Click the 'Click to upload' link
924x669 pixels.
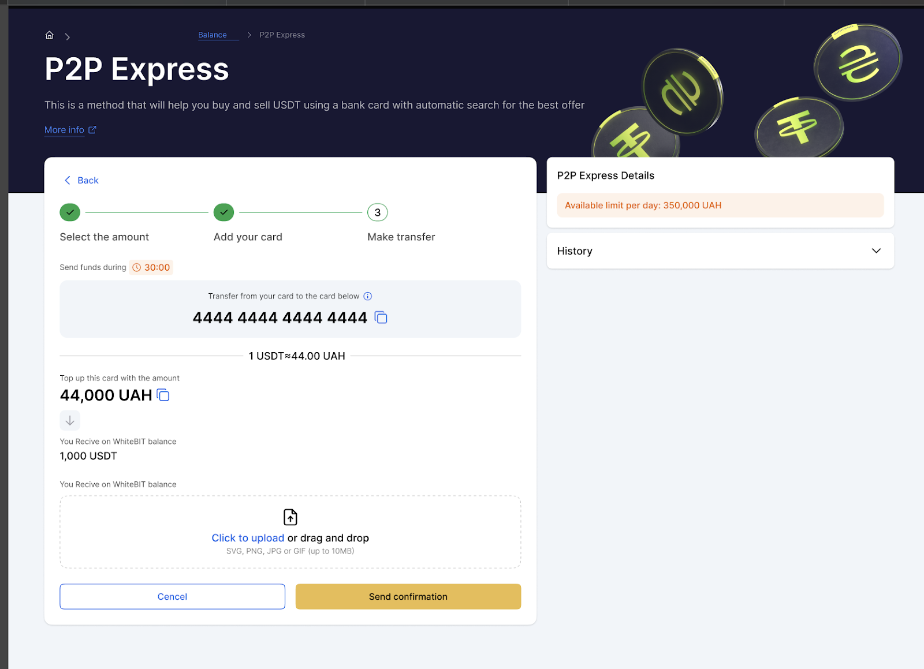point(248,538)
